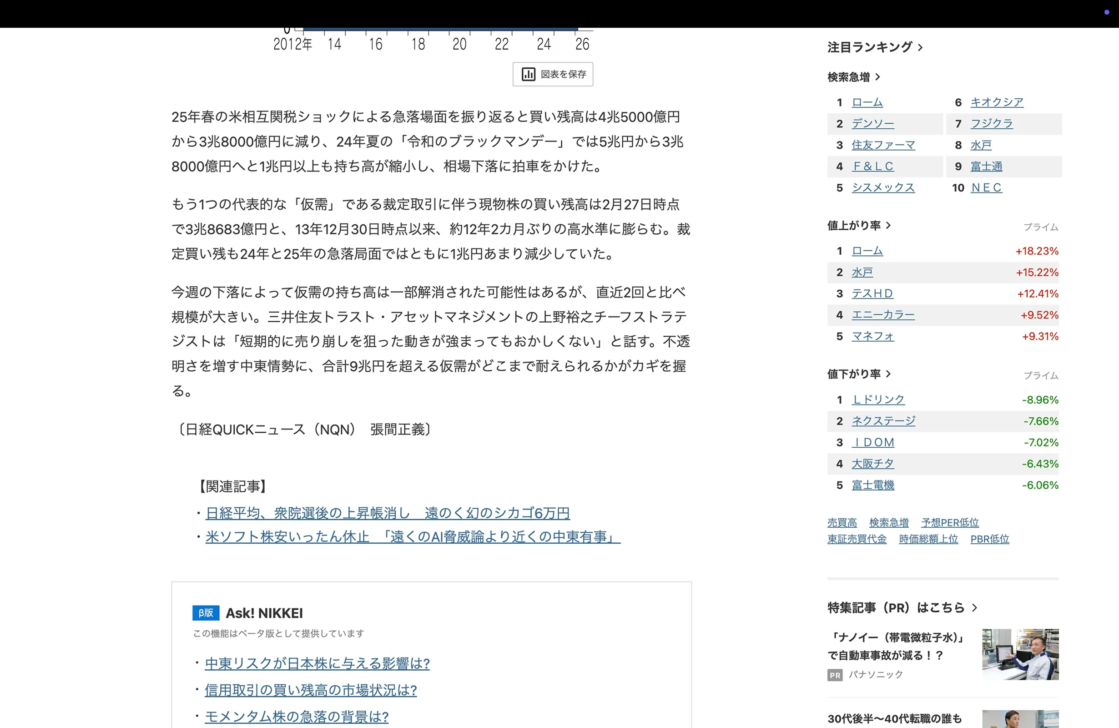
Task: Ask 信用取引の買い残高の市場状況は?
Action: click(x=311, y=690)
